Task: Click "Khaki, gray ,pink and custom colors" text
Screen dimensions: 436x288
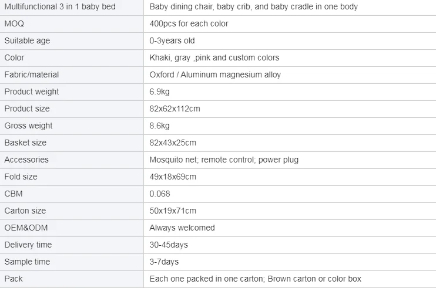Action: (x=214, y=58)
